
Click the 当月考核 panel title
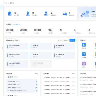click(x=9, y=74)
